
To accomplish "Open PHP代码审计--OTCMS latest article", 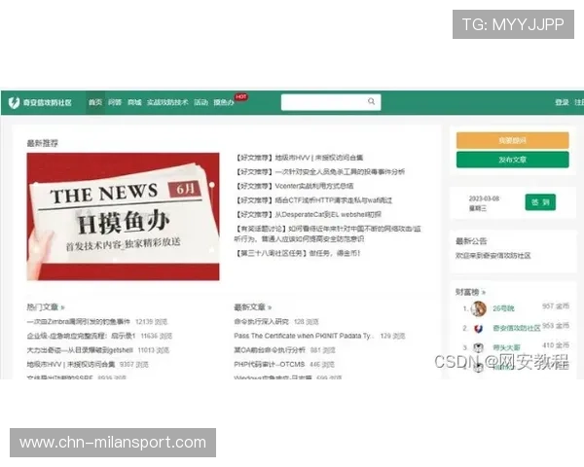I will click(270, 364).
